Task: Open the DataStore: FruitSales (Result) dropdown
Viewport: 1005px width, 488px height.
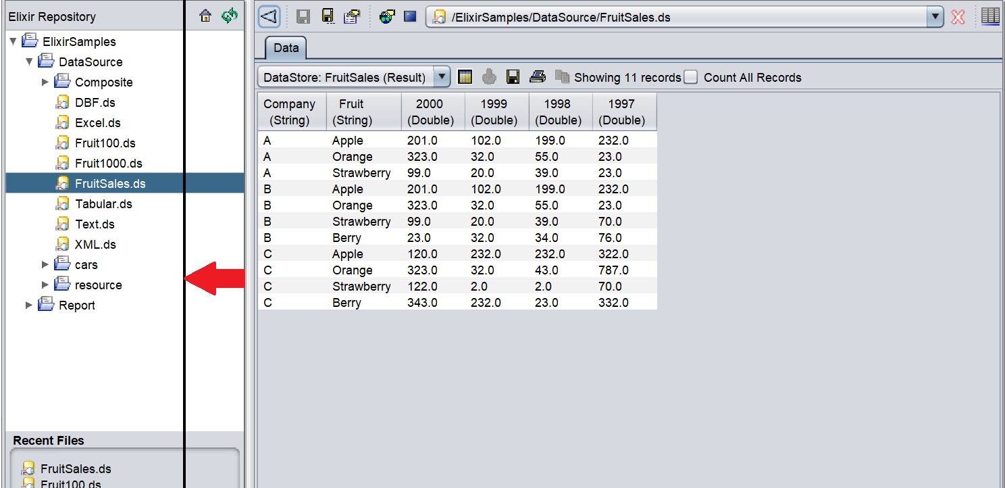Action: point(442,77)
